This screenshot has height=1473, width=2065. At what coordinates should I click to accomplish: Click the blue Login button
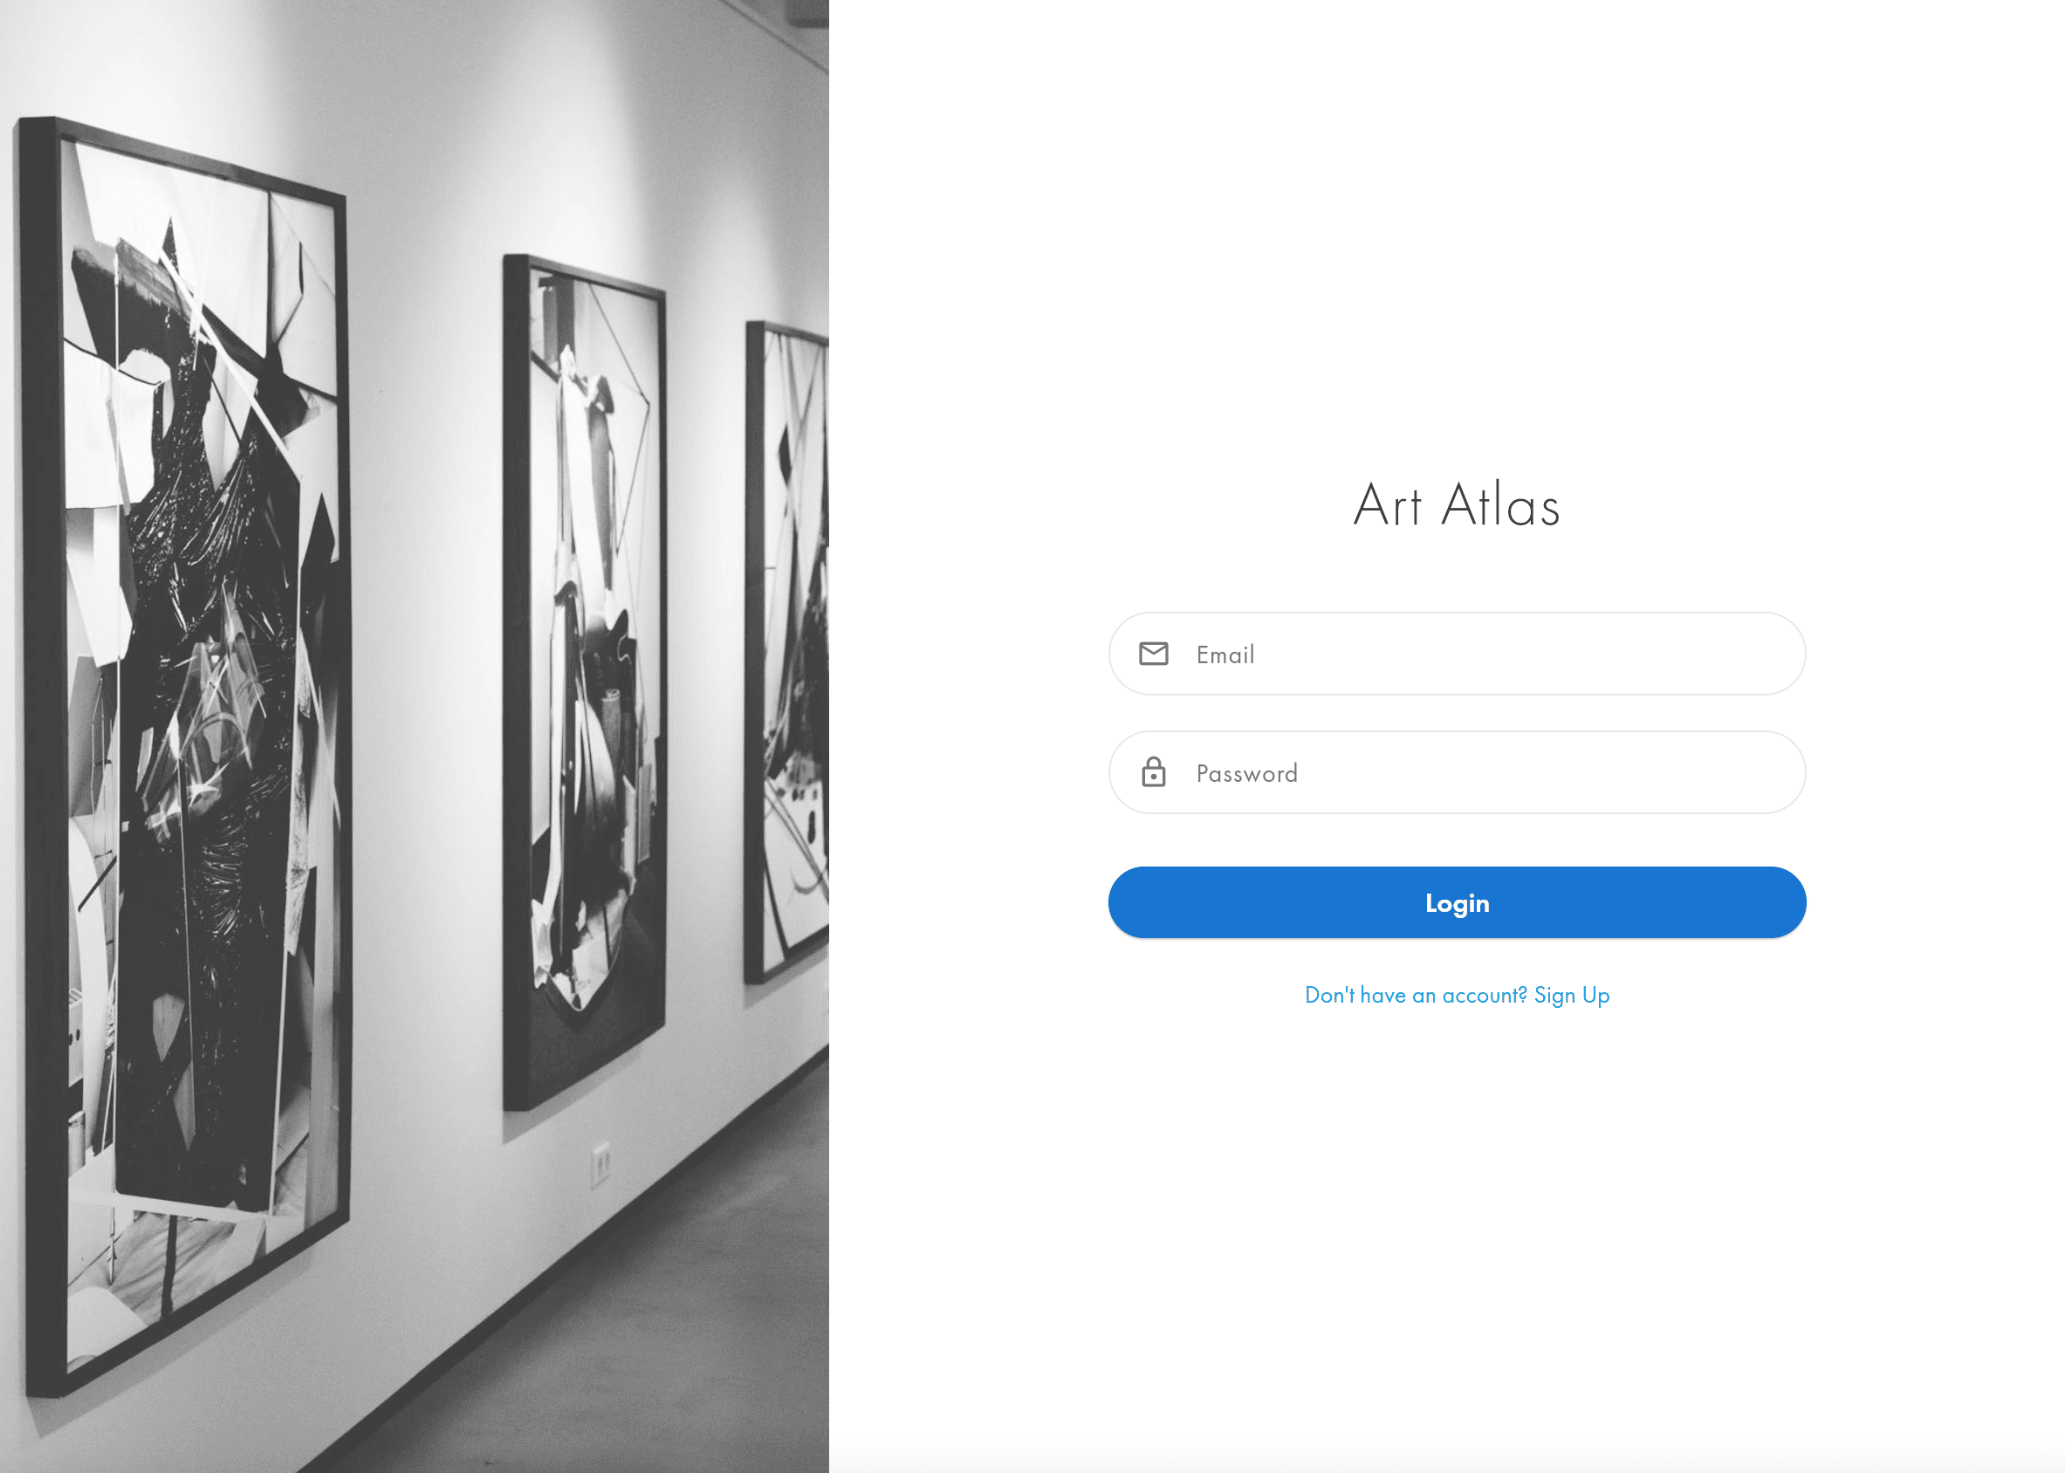pos(1456,902)
